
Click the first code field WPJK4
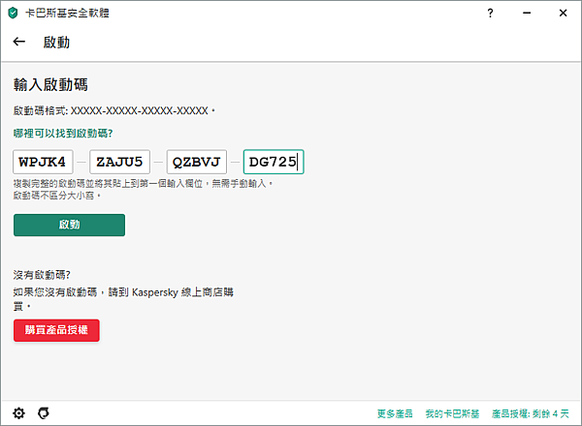(43, 162)
